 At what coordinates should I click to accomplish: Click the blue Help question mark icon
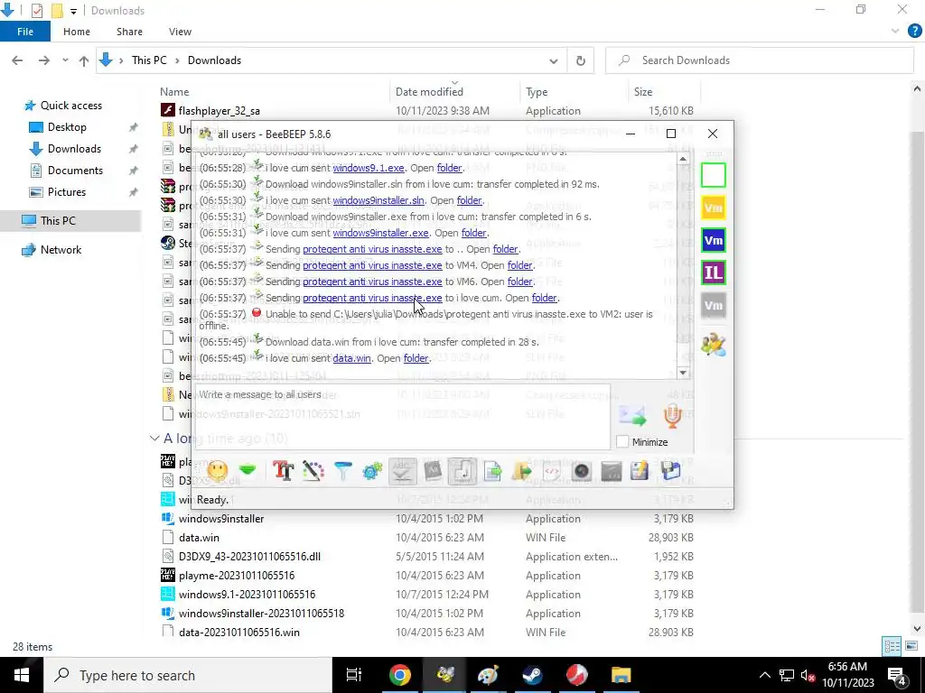pyautogui.click(x=914, y=32)
